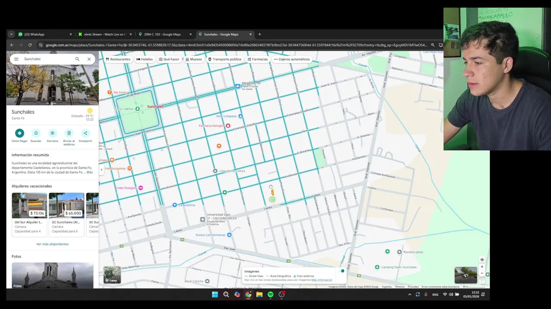Click the Camping Soem Sunchales pin
This screenshot has width=551, height=309.
pos(378,267)
